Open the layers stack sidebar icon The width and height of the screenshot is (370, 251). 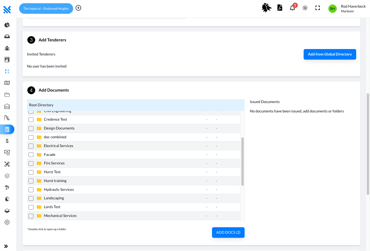coord(7,211)
